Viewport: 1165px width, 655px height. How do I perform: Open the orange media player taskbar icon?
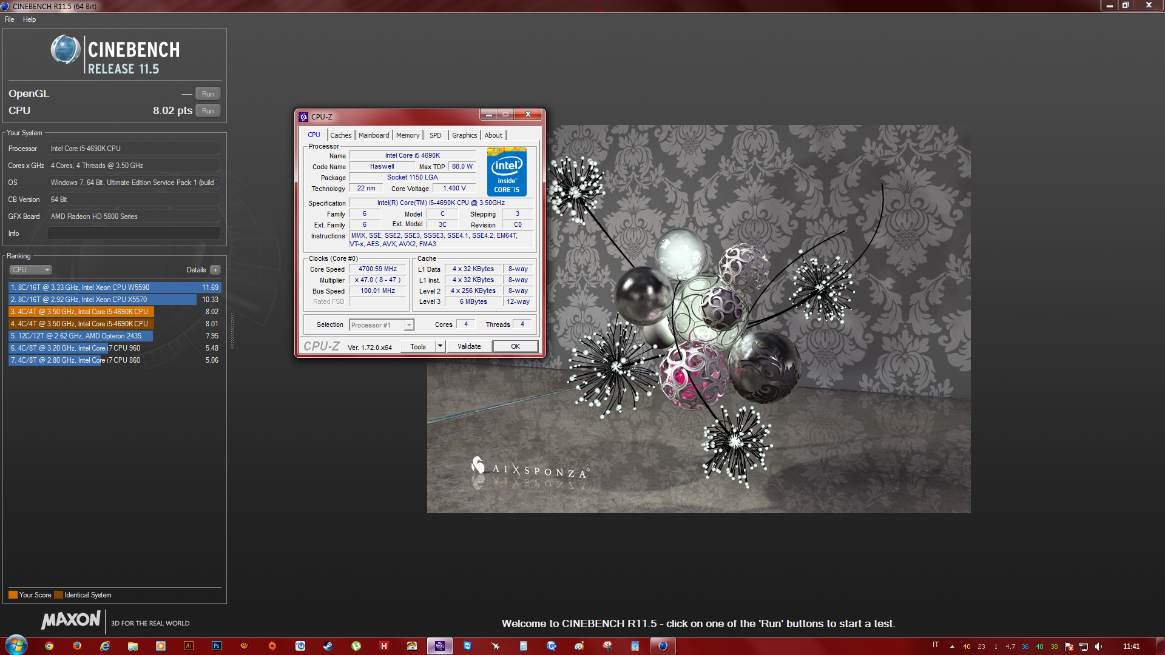[161, 646]
